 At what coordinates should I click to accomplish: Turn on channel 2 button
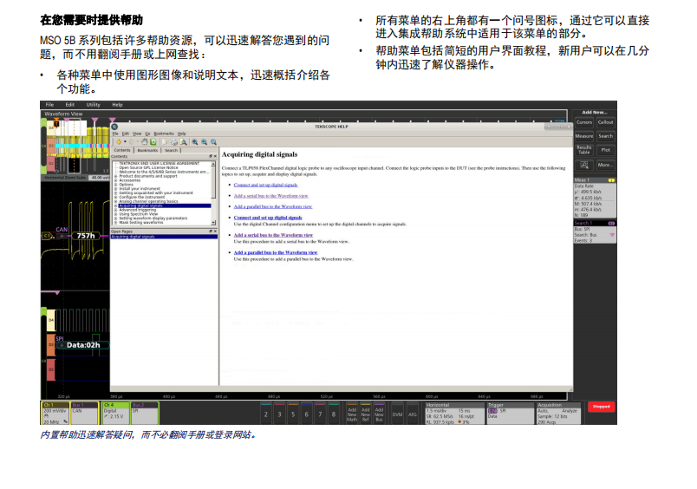pyautogui.click(x=266, y=414)
